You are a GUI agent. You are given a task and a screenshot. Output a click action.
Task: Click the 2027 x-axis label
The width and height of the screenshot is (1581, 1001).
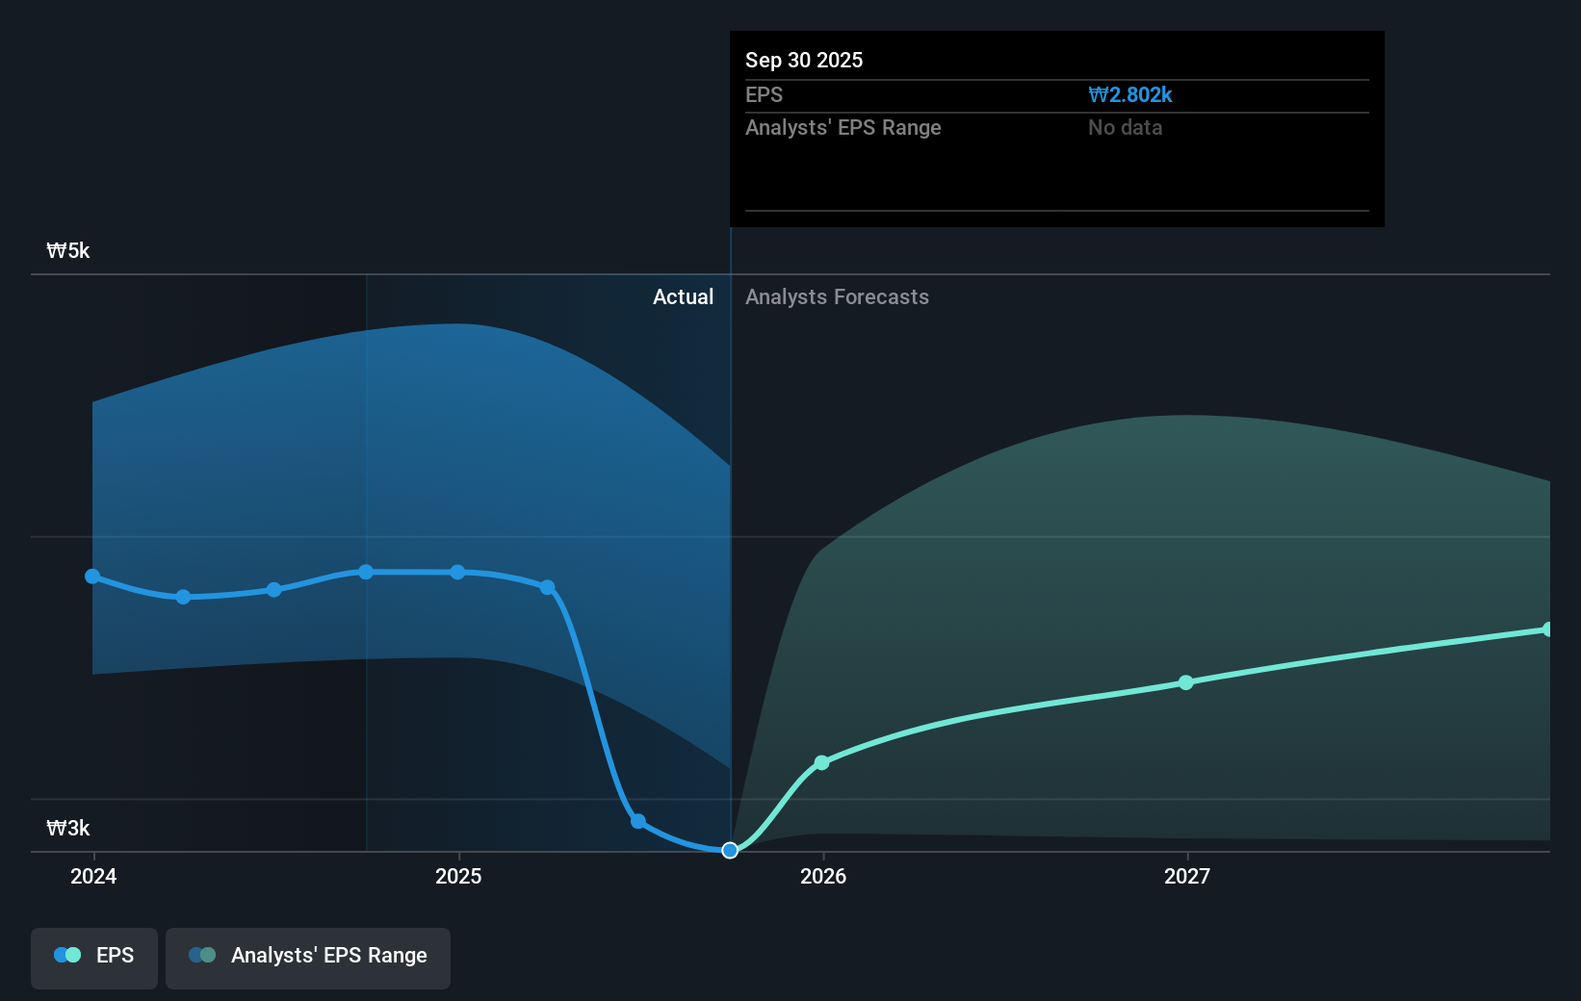pyautogui.click(x=1187, y=876)
